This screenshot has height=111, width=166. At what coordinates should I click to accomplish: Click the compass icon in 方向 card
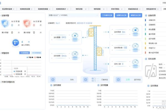coord(53,80)
